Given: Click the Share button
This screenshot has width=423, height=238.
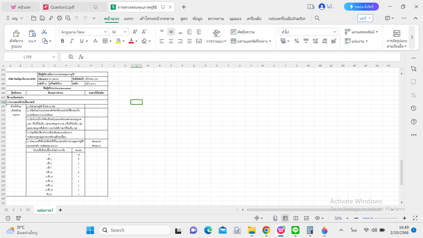Looking at the screenshot, I should click(365, 18).
